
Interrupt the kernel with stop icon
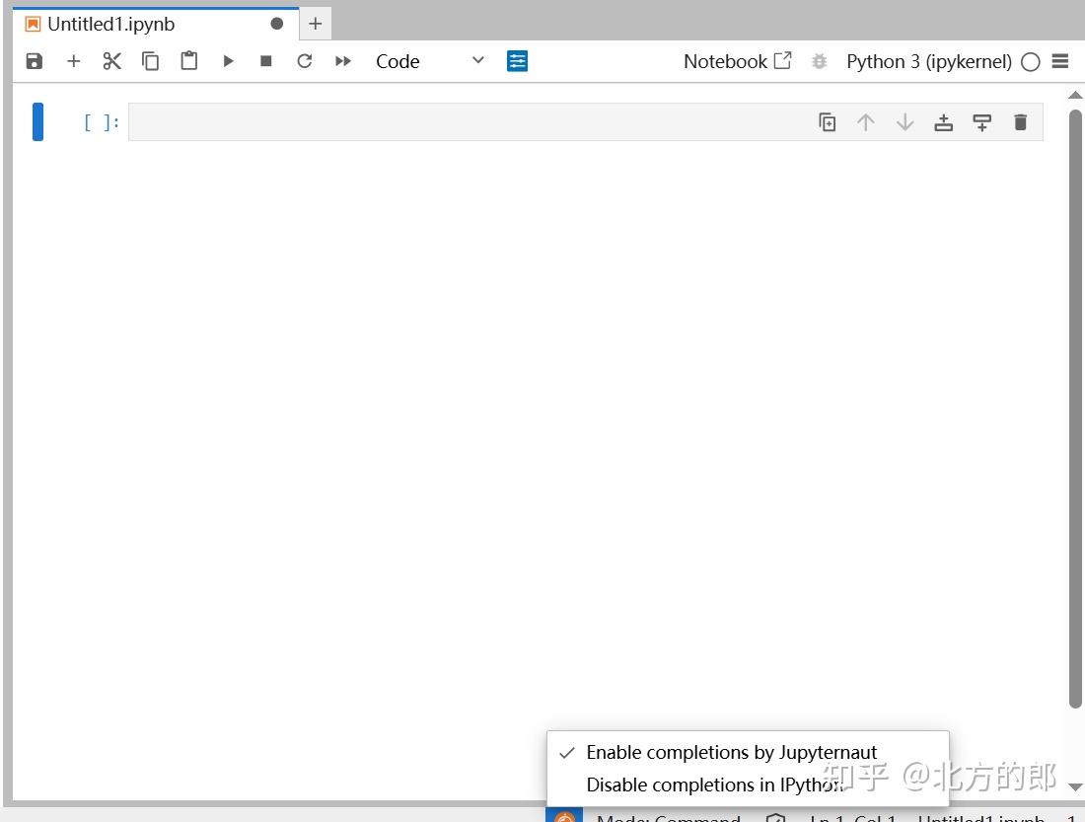[265, 60]
